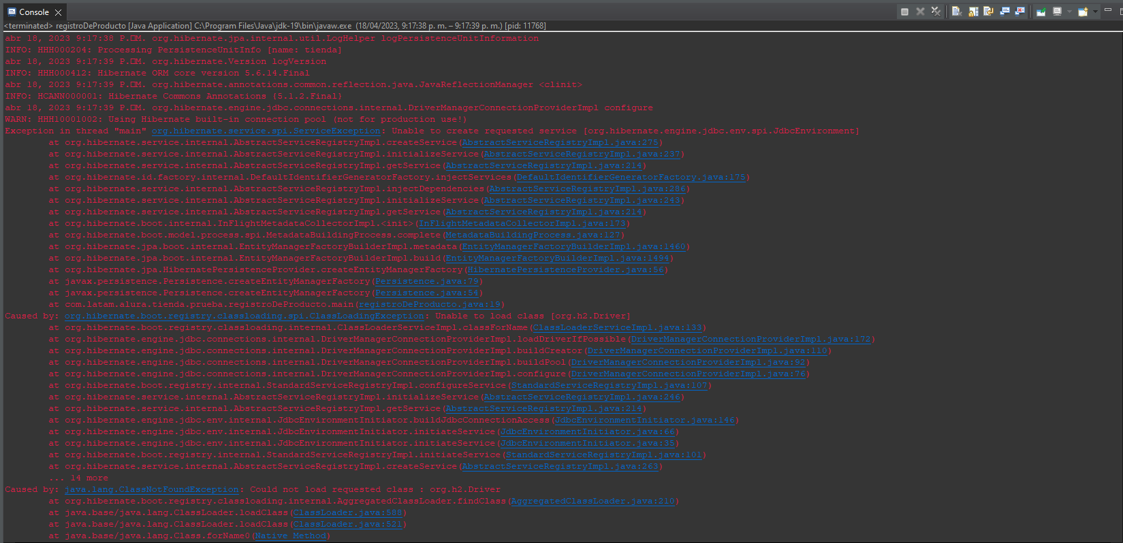Screen dimensions: 1123x543
Task: Toggle Scroll Lock for console
Action: pyautogui.click(x=973, y=12)
